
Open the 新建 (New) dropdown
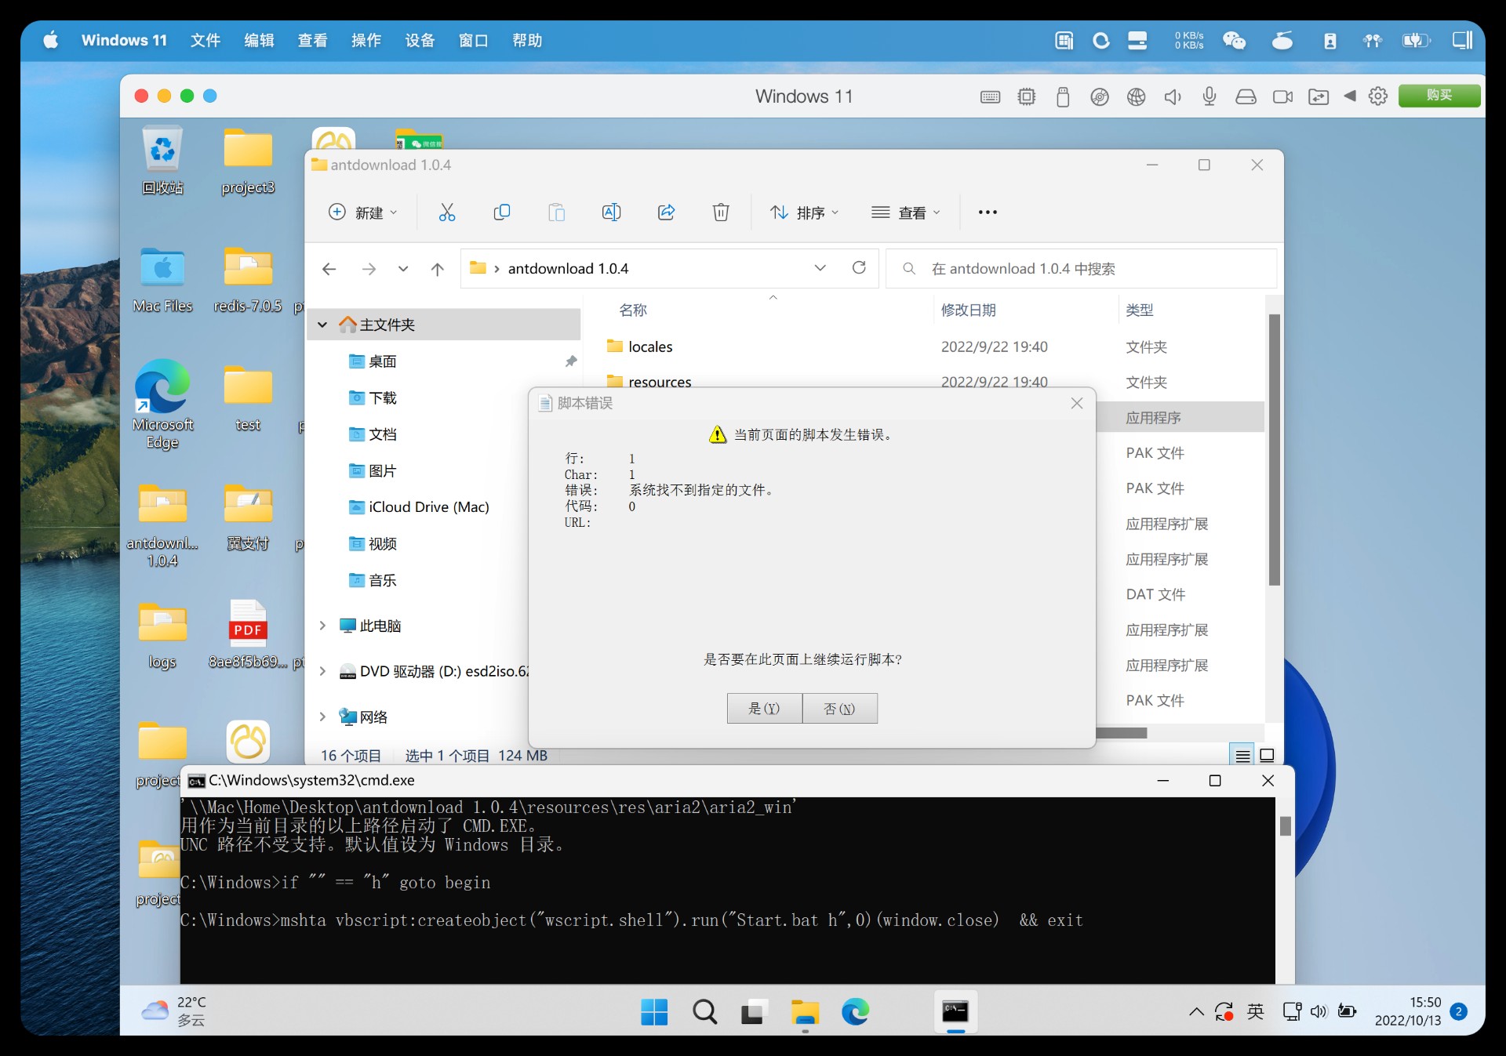coord(362,212)
